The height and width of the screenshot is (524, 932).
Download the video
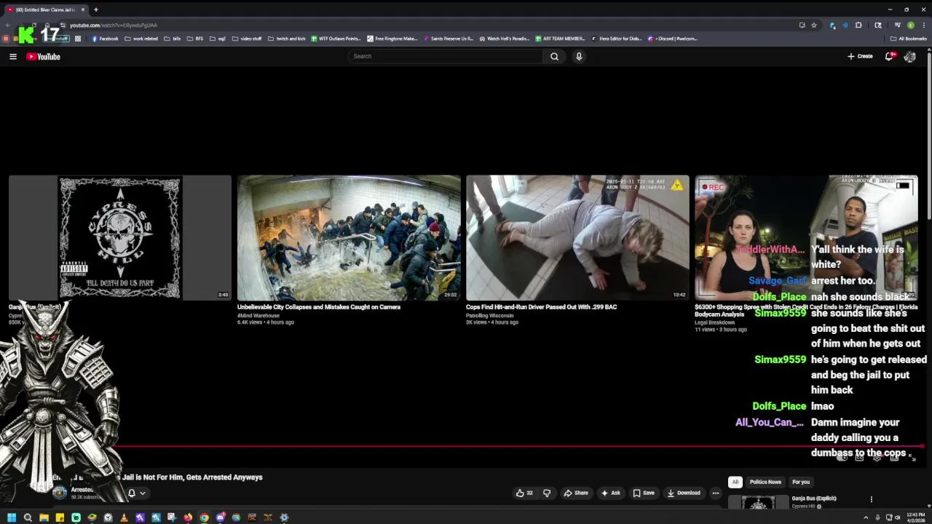(684, 493)
